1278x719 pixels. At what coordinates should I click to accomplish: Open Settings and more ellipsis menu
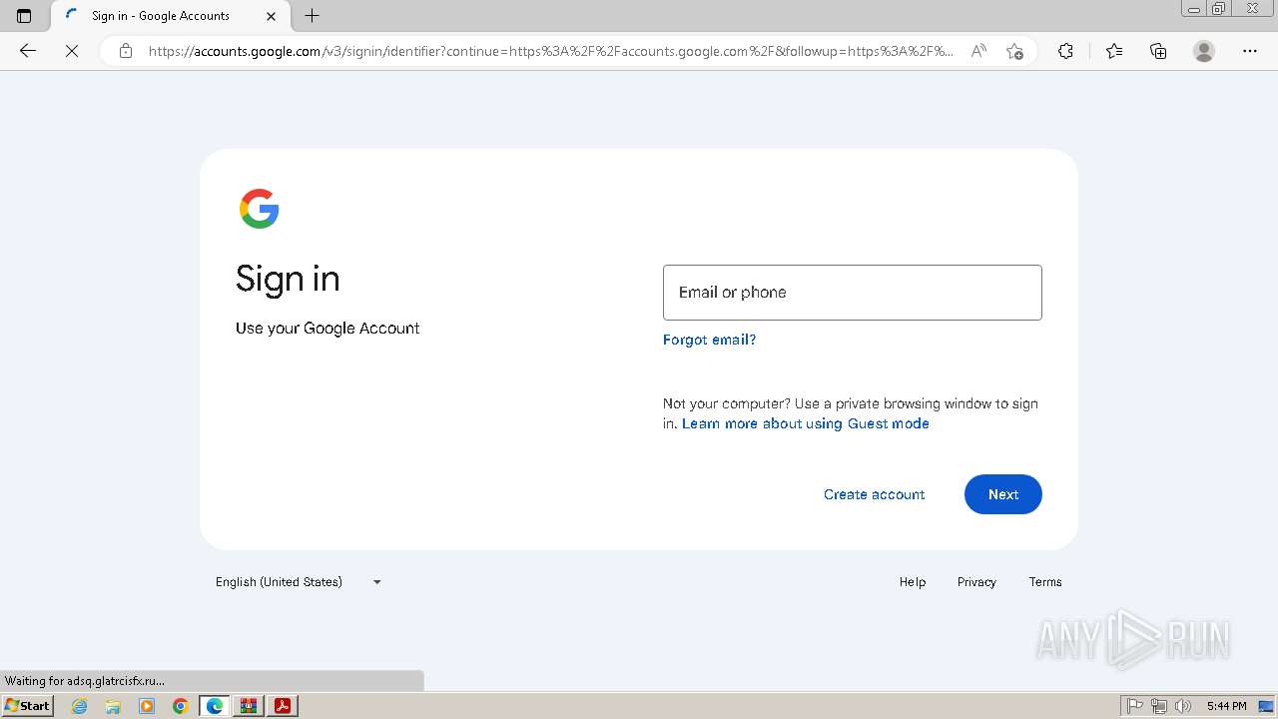pos(1250,51)
